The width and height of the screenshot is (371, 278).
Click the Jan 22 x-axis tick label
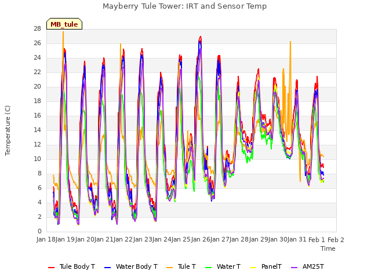pos(123,240)
